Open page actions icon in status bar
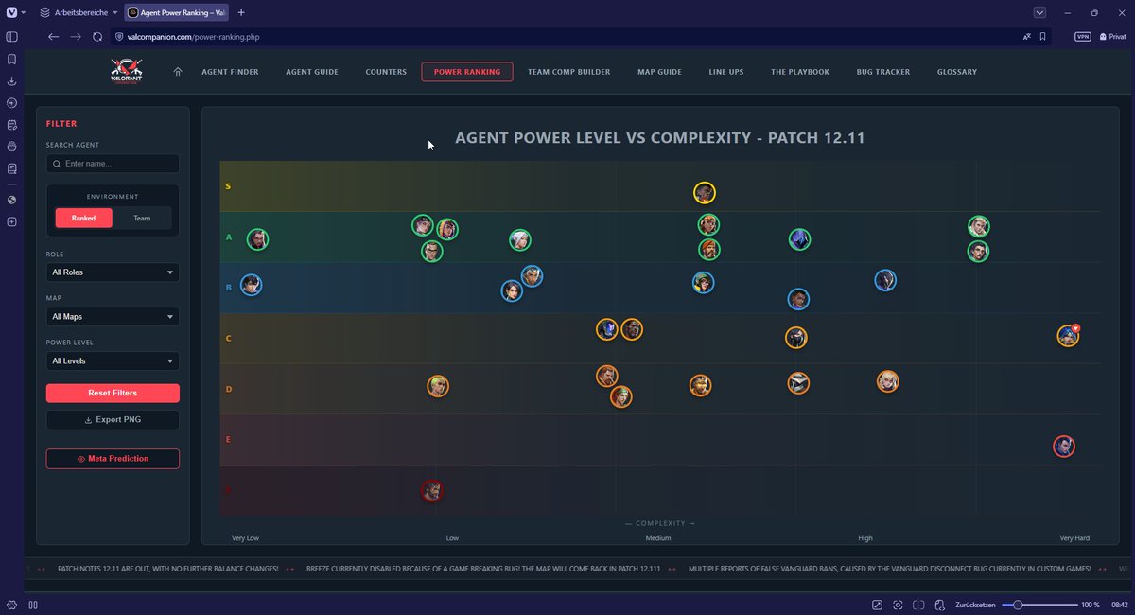The height and width of the screenshot is (615, 1135). 939,605
